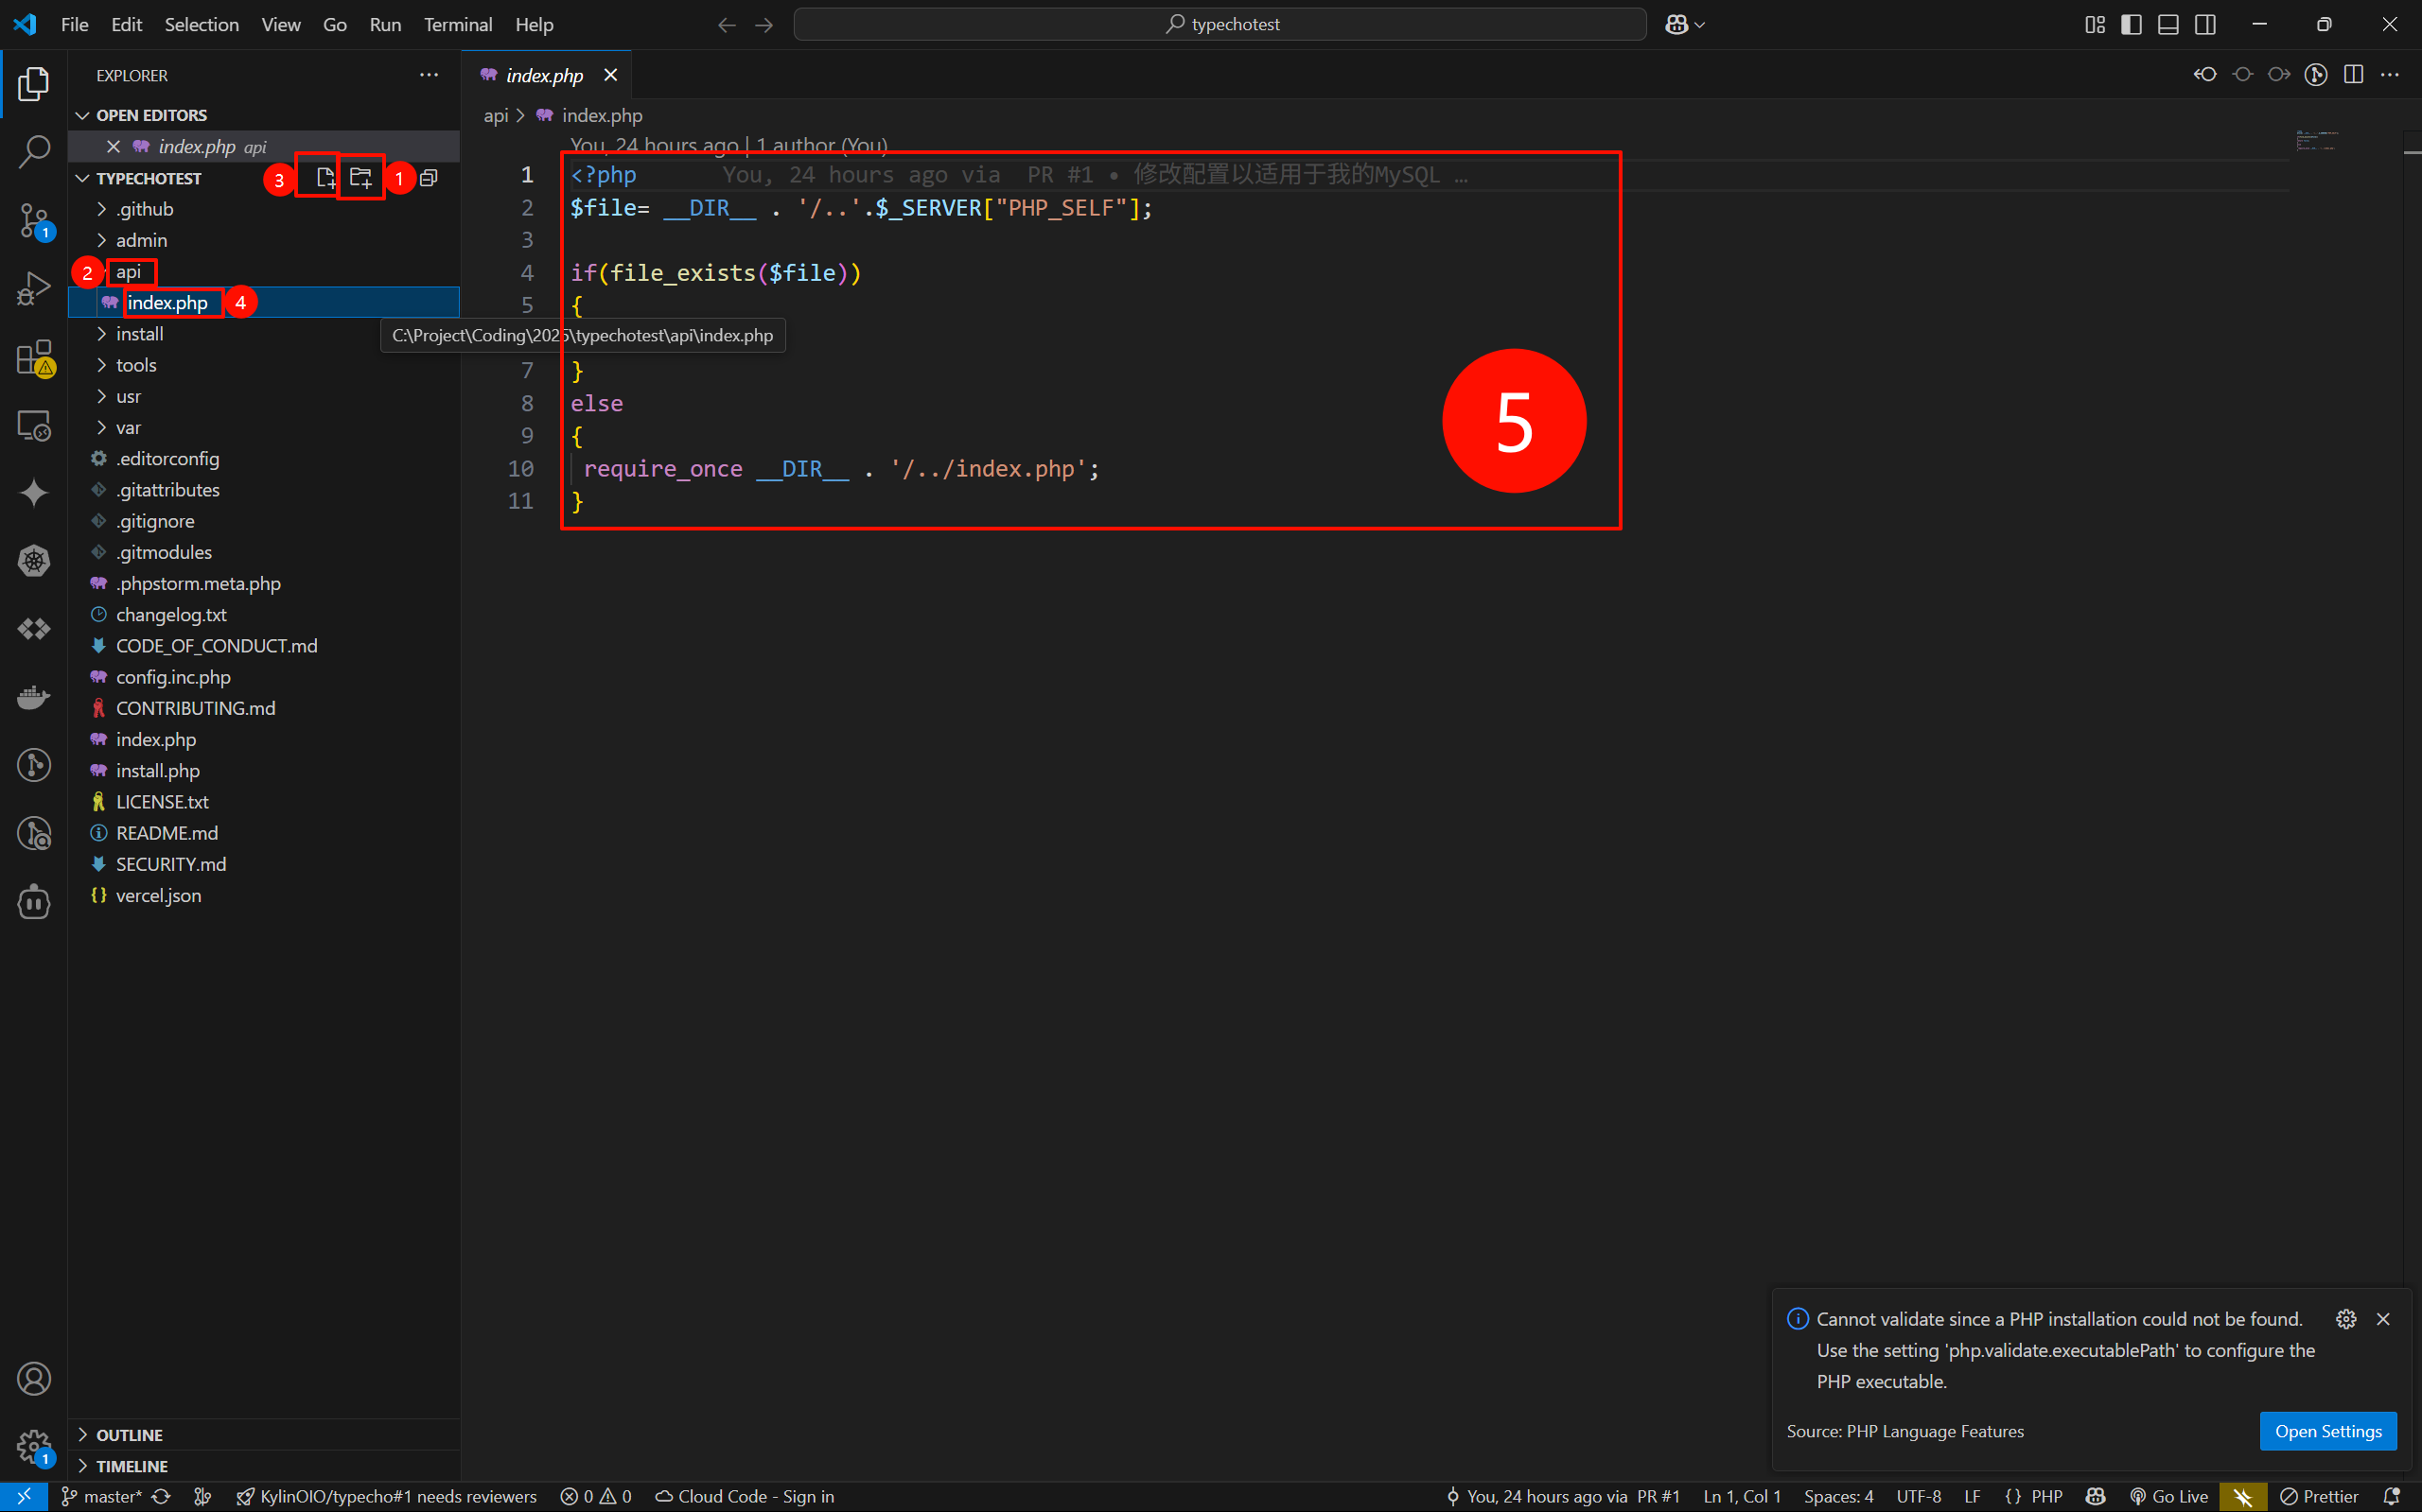The height and width of the screenshot is (1512, 2422).
Task: Open the Docker view in activity bar
Action: pyautogui.click(x=34, y=697)
